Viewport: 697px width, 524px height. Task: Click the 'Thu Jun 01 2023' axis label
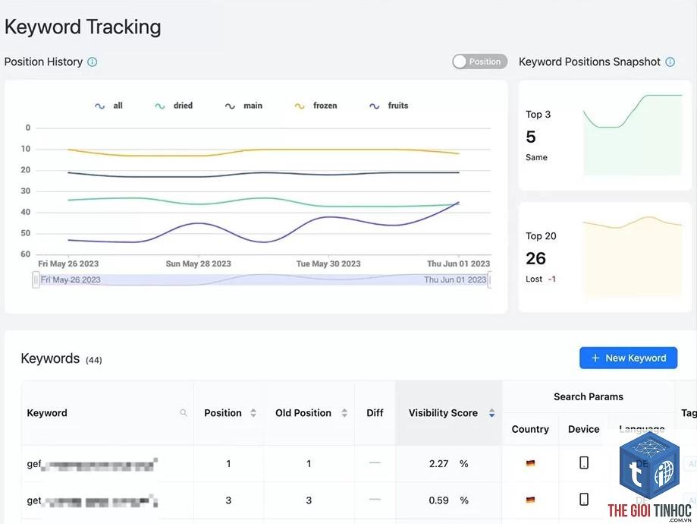click(458, 264)
